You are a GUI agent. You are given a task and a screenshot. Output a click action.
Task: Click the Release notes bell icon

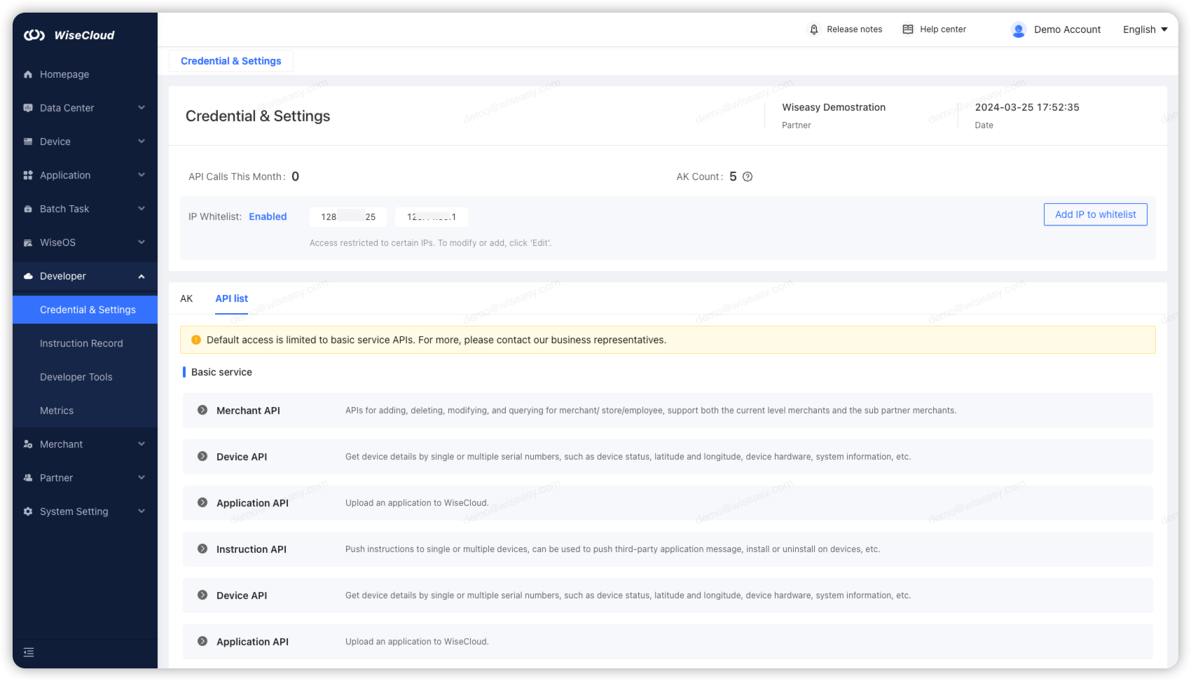813,29
